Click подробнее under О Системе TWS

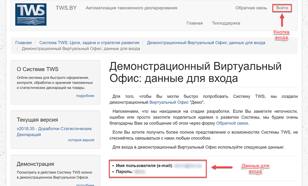(x=85, y=96)
